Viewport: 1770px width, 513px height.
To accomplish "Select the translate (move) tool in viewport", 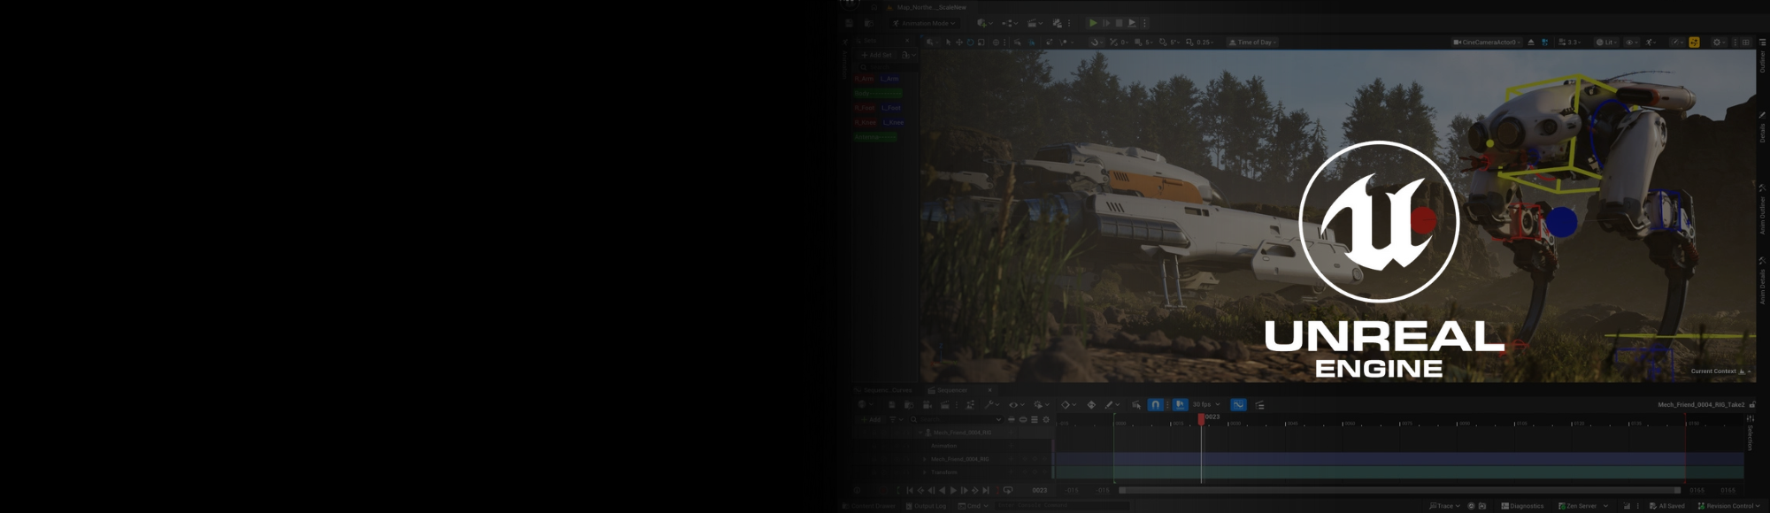I will (958, 42).
